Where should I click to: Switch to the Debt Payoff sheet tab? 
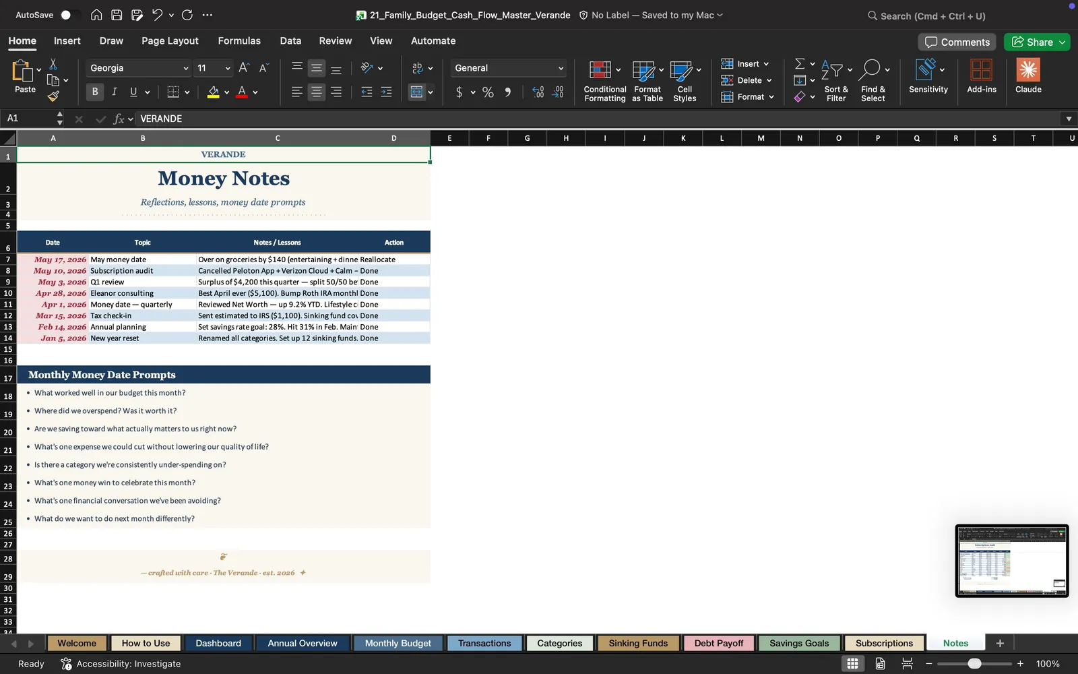click(x=719, y=643)
